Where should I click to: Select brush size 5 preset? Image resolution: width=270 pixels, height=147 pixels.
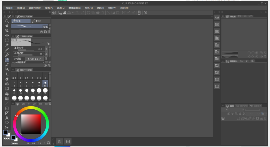[21, 84]
